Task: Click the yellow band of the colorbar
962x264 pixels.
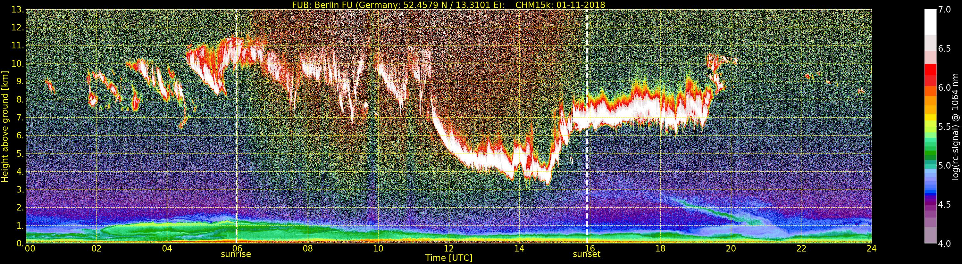Action: click(x=930, y=118)
